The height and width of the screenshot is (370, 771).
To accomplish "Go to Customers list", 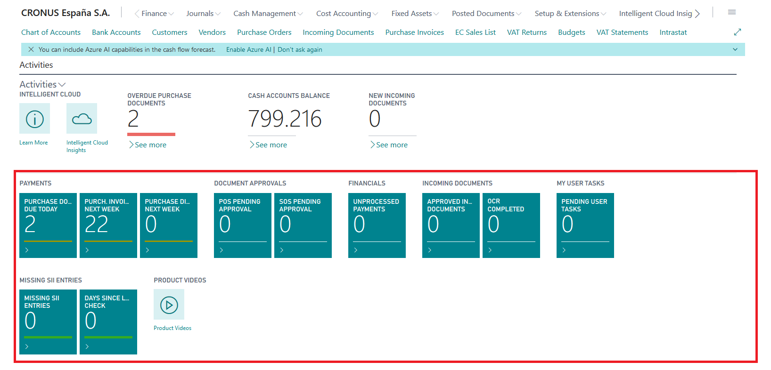I will [x=170, y=32].
